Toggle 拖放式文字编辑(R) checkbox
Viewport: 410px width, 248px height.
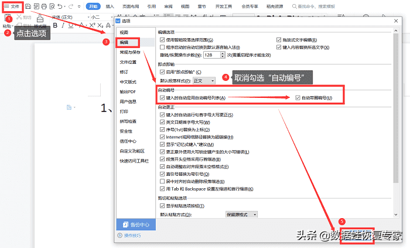coord(279,40)
